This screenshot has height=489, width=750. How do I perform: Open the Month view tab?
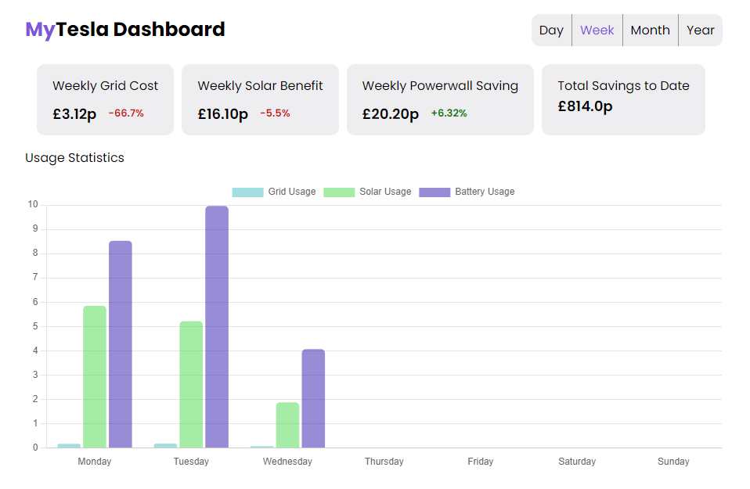[x=650, y=30]
